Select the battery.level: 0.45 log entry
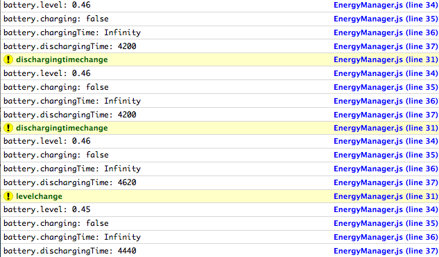Screen dimensions: 439x257 pyautogui.click(x=47, y=209)
